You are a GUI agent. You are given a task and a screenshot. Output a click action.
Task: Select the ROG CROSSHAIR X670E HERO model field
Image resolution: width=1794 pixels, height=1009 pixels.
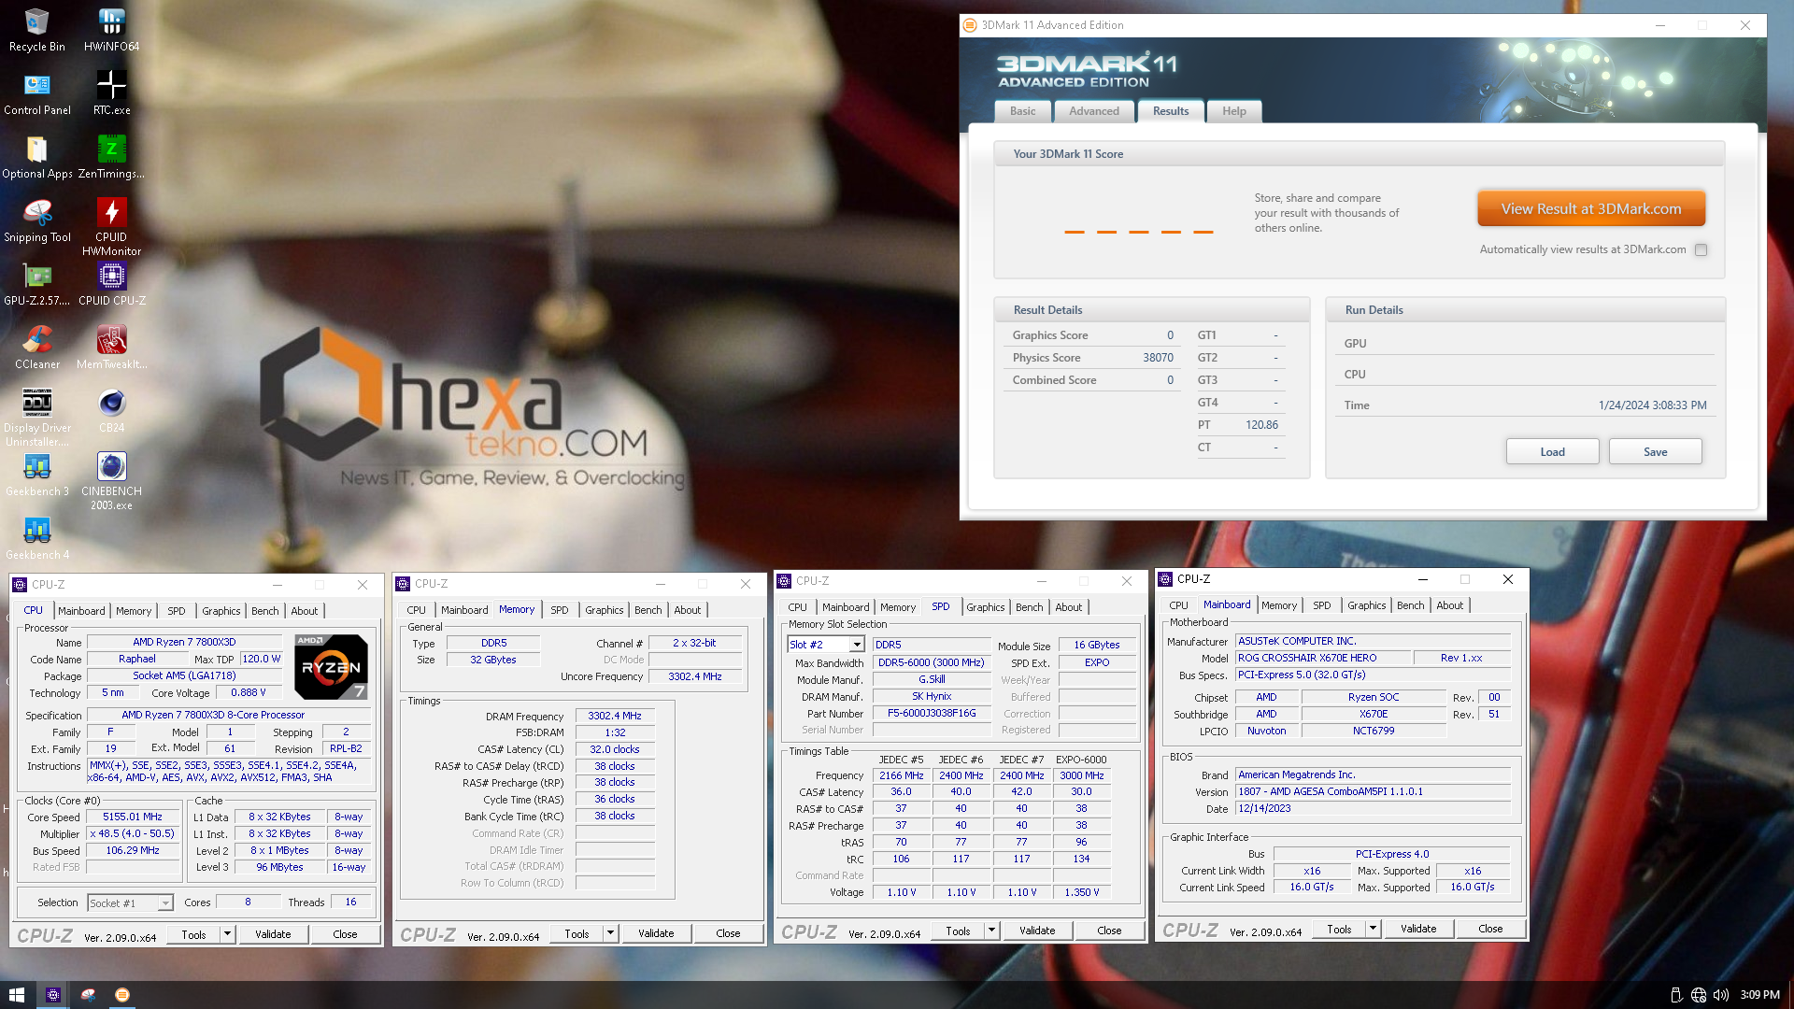tap(1321, 658)
